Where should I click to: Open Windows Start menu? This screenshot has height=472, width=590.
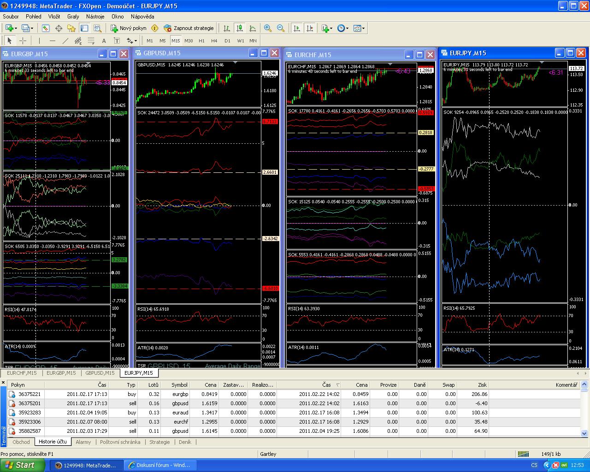click(19, 465)
